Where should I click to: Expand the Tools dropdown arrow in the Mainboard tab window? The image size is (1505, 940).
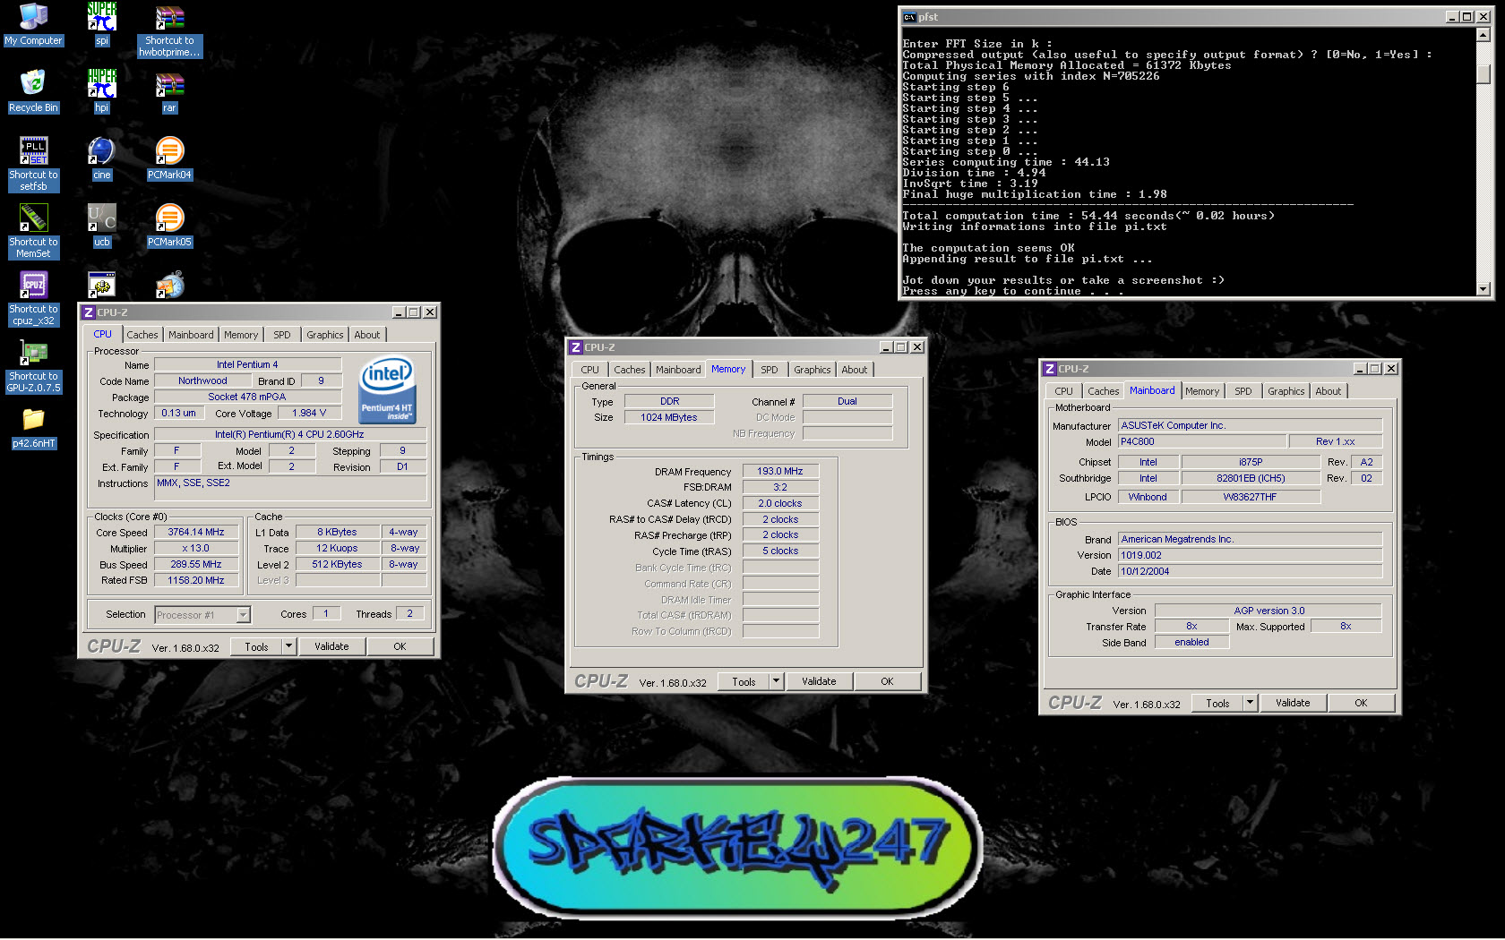pos(1250,703)
